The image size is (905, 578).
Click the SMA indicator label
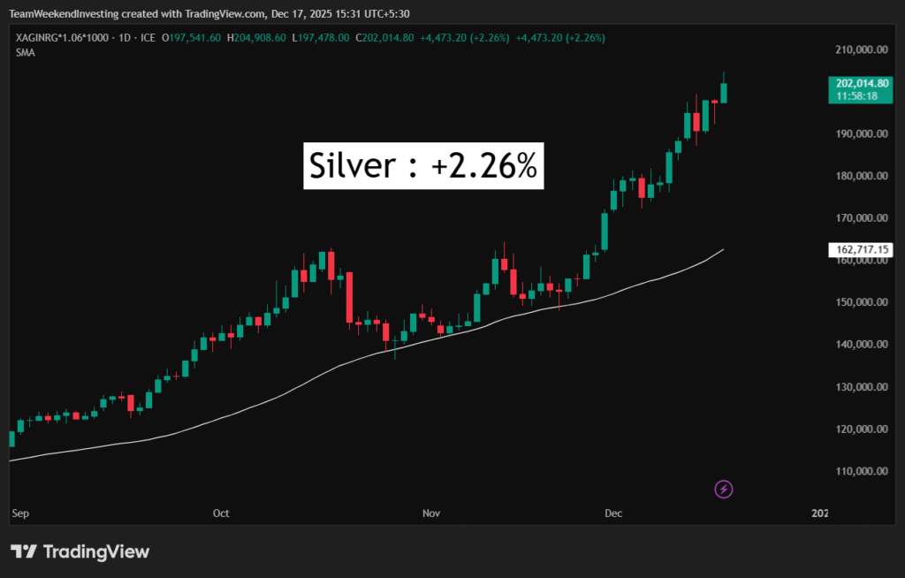click(x=24, y=53)
